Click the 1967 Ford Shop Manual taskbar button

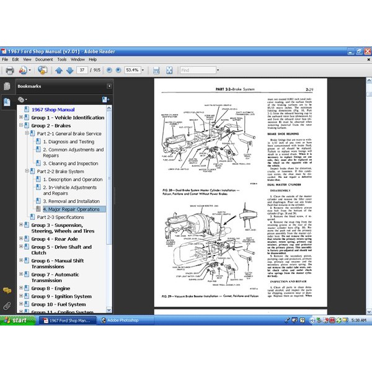(68, 321)
